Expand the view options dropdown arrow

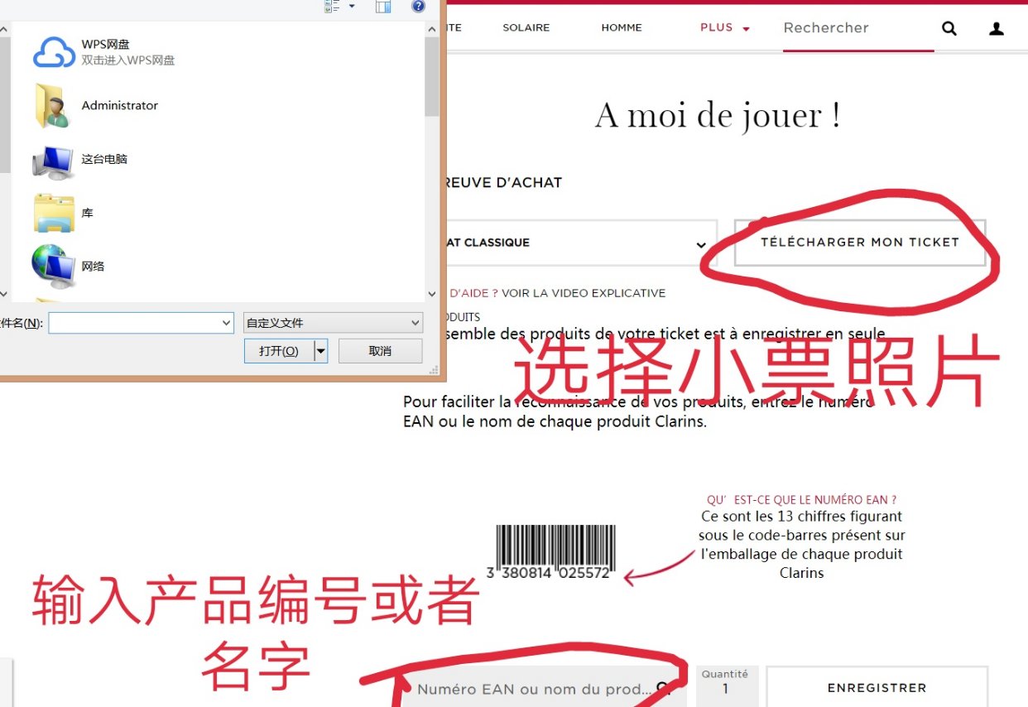point(352,6)
